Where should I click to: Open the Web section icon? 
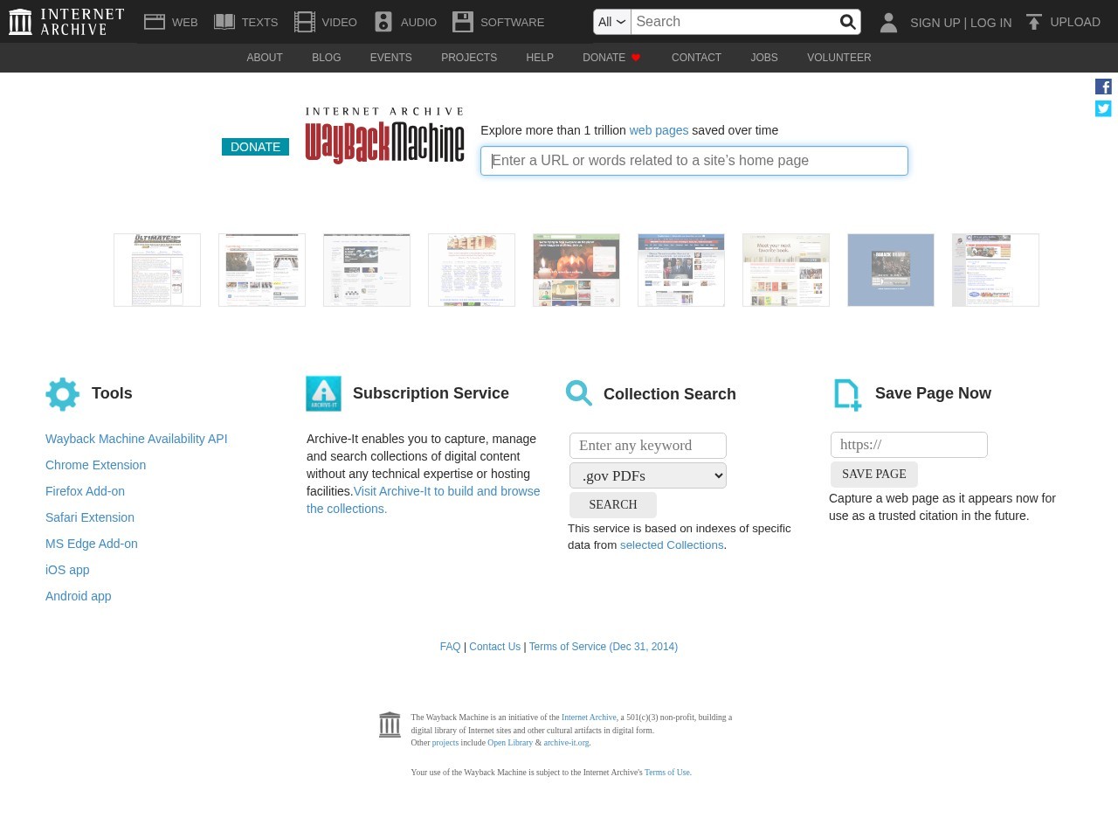(155, 22)
